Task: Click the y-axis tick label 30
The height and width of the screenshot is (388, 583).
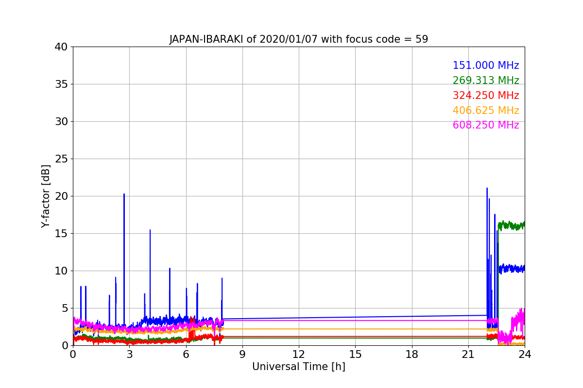Action: (61, 122)
